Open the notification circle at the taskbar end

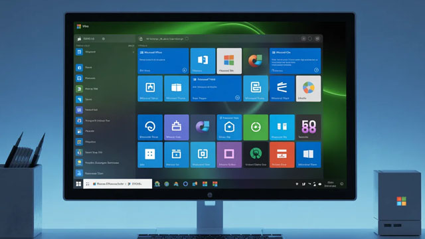pyautogui.click(x=342, y=184)
